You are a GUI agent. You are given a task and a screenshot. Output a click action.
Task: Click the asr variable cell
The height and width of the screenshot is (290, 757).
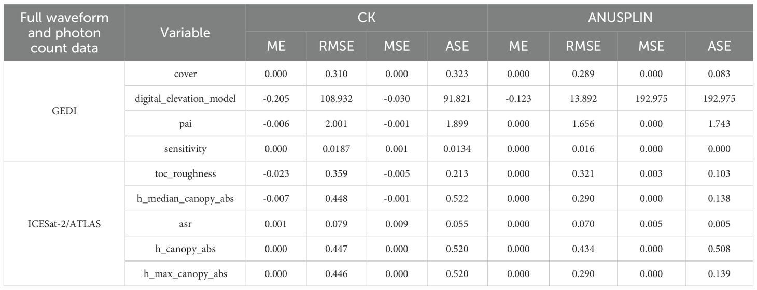point(185,224)
